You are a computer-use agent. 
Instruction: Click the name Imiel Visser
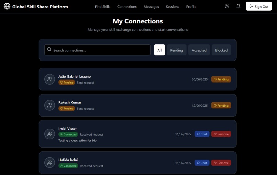(x=67, y=129)
